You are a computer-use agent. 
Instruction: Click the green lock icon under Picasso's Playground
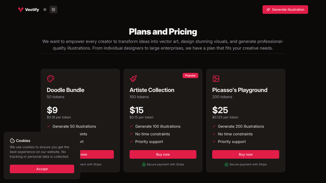click(x=226, y=164)
